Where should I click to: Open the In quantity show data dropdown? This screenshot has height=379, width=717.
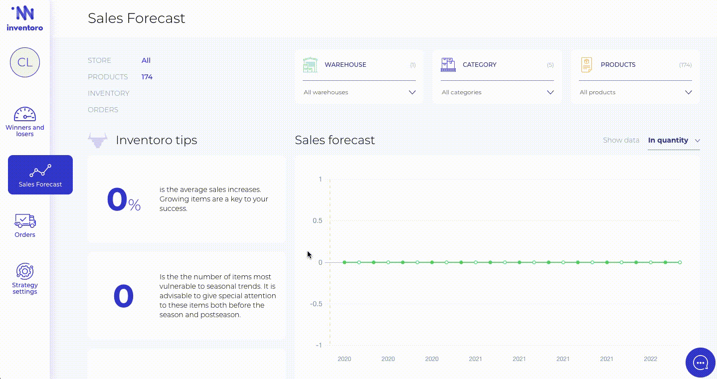tap(674, 141)
